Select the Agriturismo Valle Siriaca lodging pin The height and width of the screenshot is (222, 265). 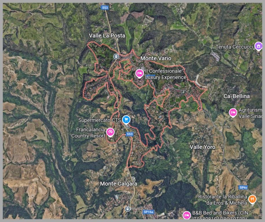[x=233, y=113]
